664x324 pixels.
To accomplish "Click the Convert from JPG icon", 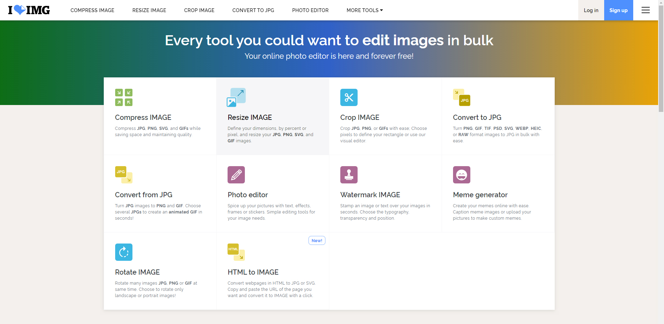I will click(x=124, y=175).
